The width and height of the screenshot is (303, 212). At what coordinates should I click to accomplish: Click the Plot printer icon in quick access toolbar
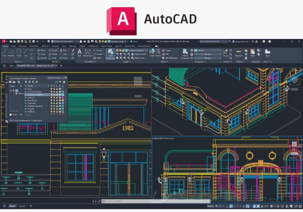pos(34,41)
